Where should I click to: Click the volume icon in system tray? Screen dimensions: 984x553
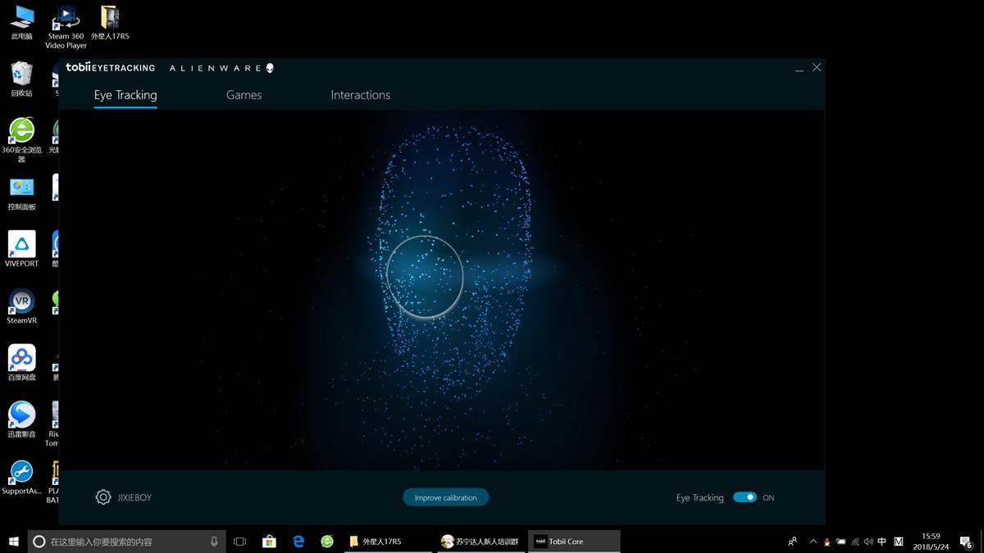[867, 542]
